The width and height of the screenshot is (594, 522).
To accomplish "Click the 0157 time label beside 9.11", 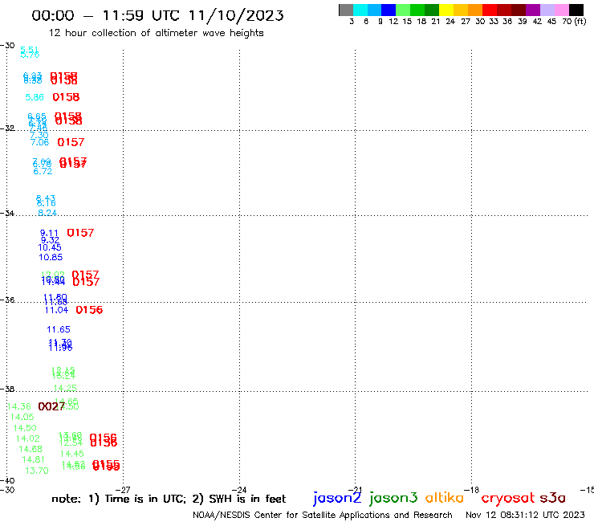I will point(80,233).
